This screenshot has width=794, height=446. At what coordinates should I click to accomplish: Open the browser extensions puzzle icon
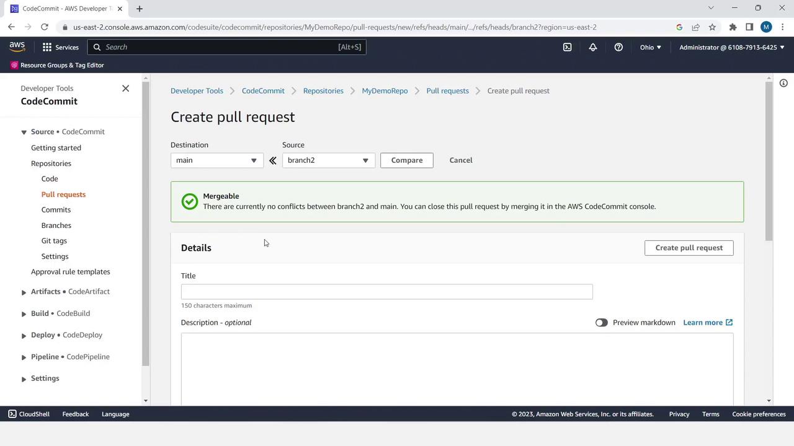(733, 27)
